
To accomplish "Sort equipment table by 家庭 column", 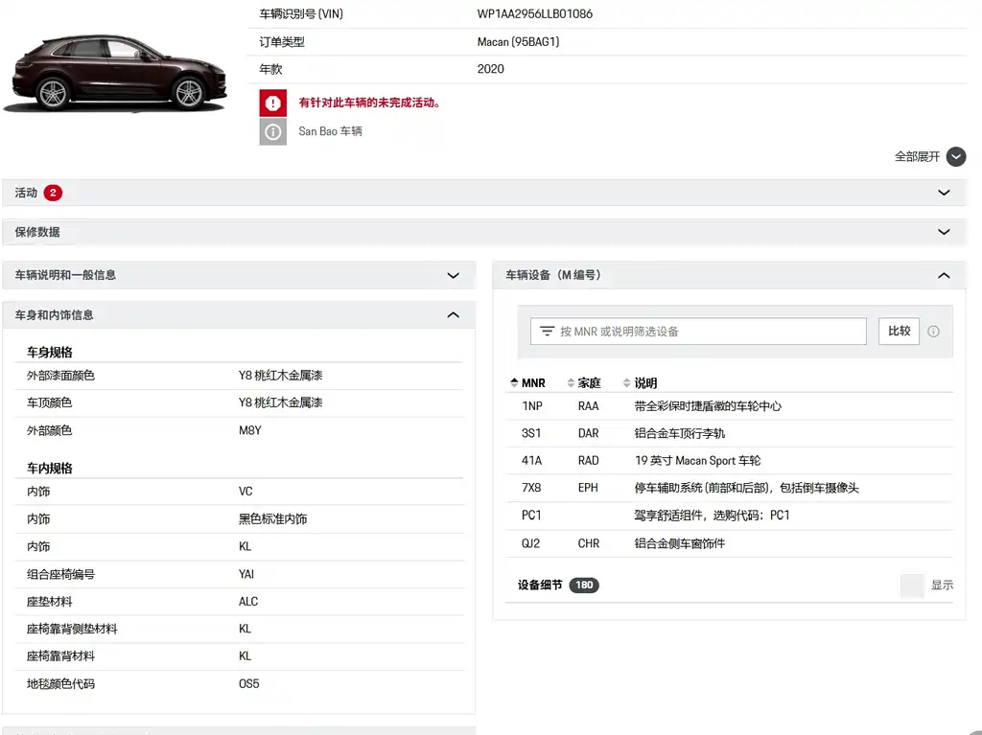I will 584,382.
